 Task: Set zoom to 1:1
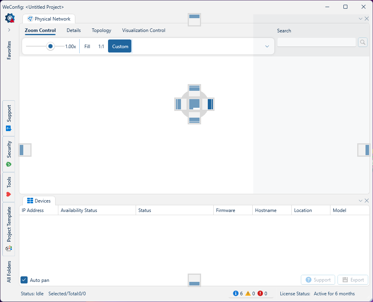(x=101, y=47)
